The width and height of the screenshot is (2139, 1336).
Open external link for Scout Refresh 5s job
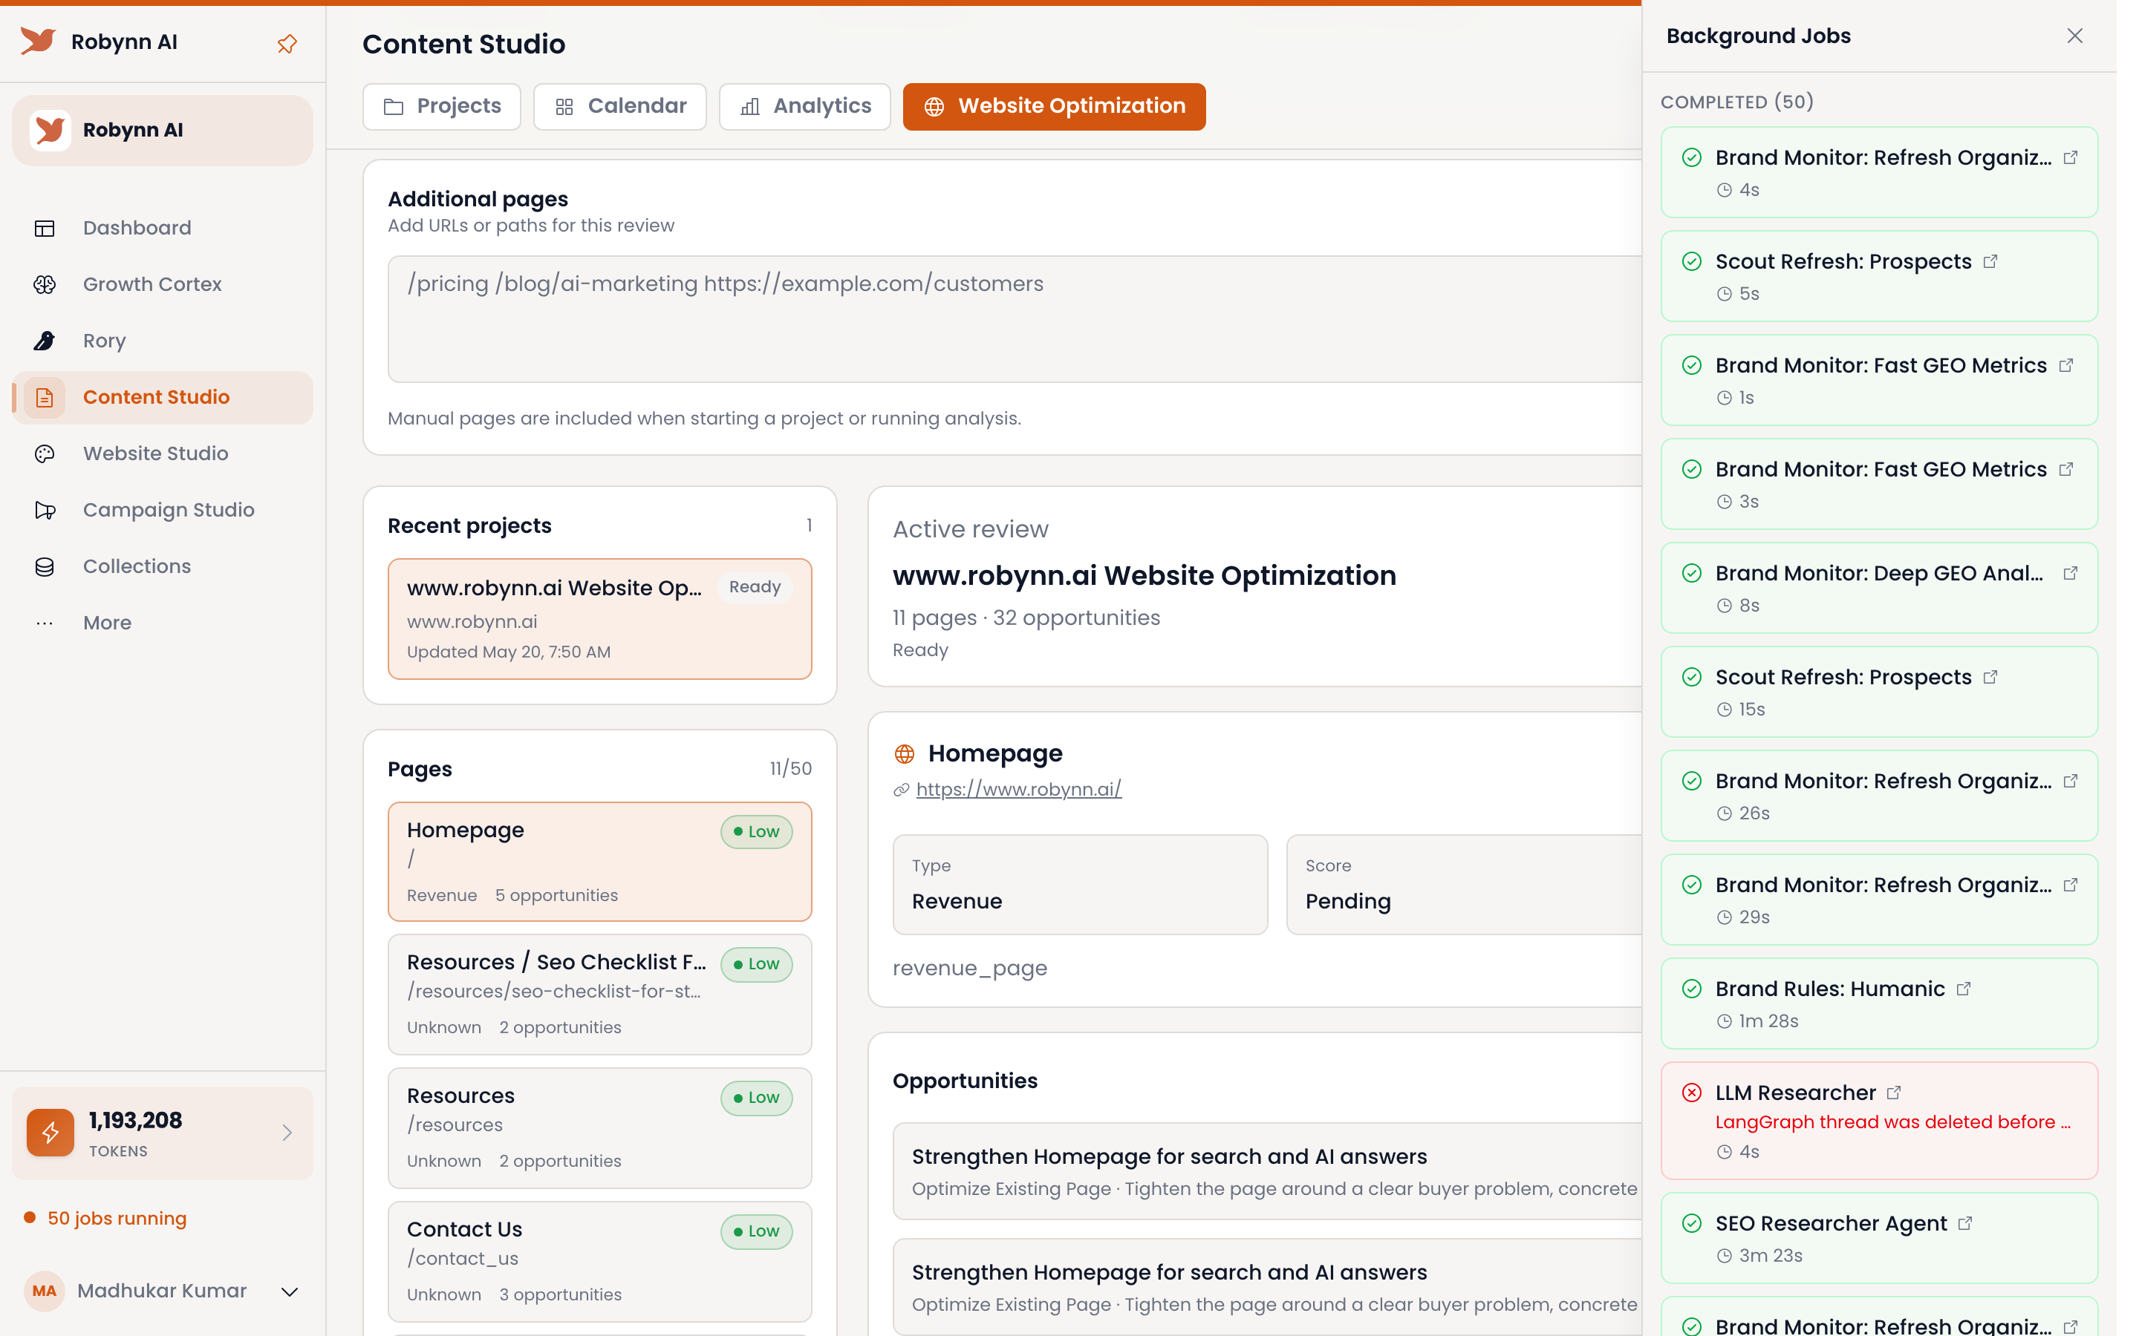(1990, 261)
